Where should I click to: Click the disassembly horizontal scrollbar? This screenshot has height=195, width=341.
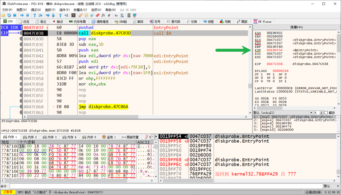point(135,117)
